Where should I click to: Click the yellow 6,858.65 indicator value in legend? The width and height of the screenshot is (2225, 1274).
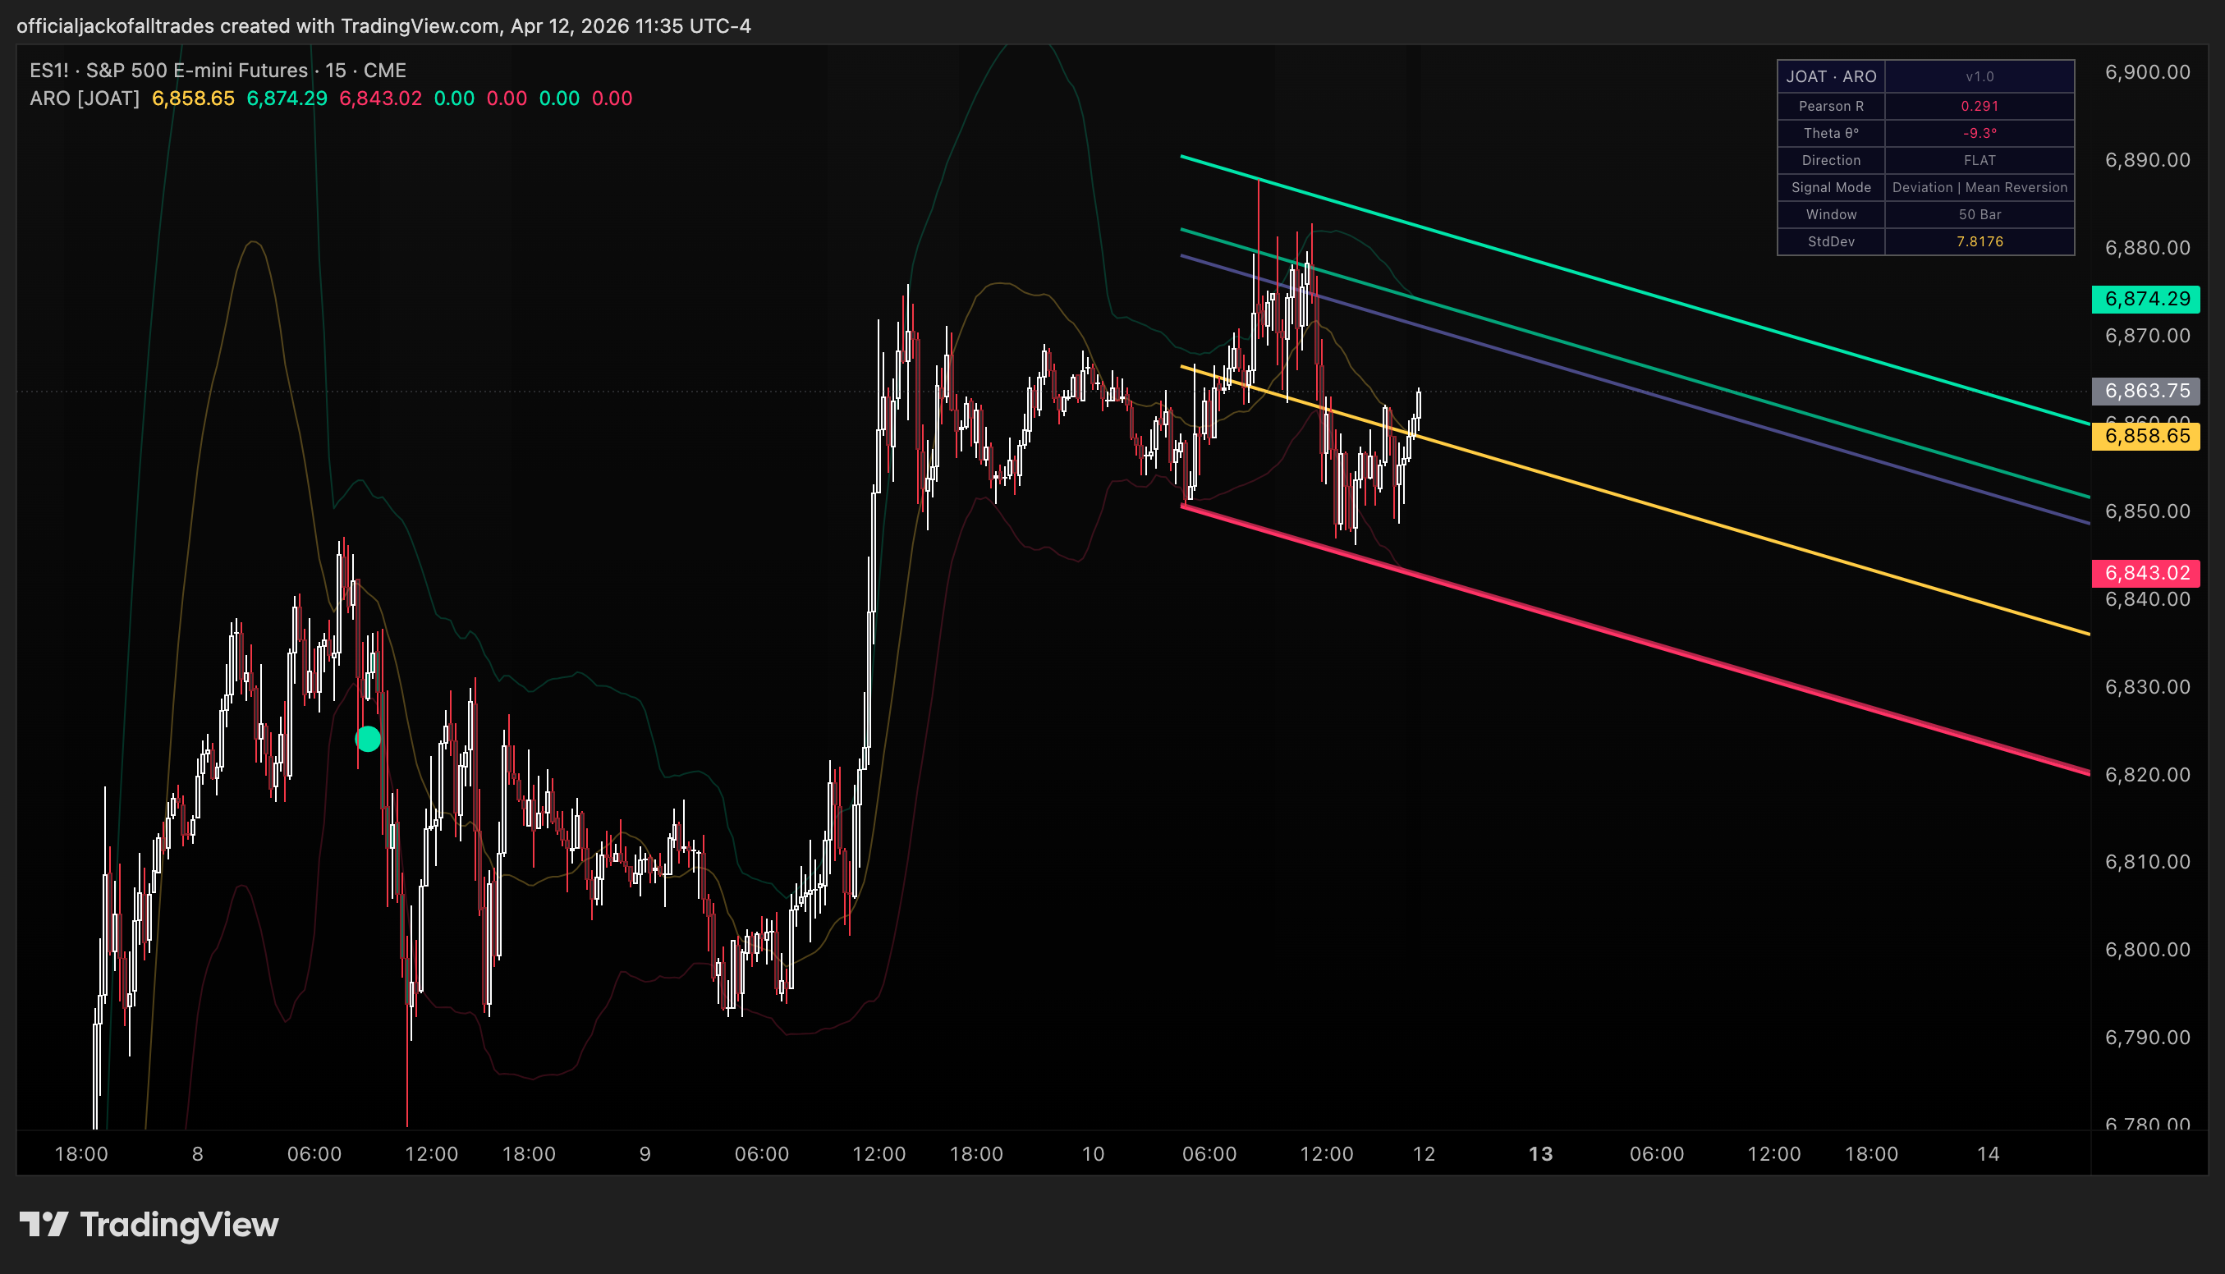[194, 98]
